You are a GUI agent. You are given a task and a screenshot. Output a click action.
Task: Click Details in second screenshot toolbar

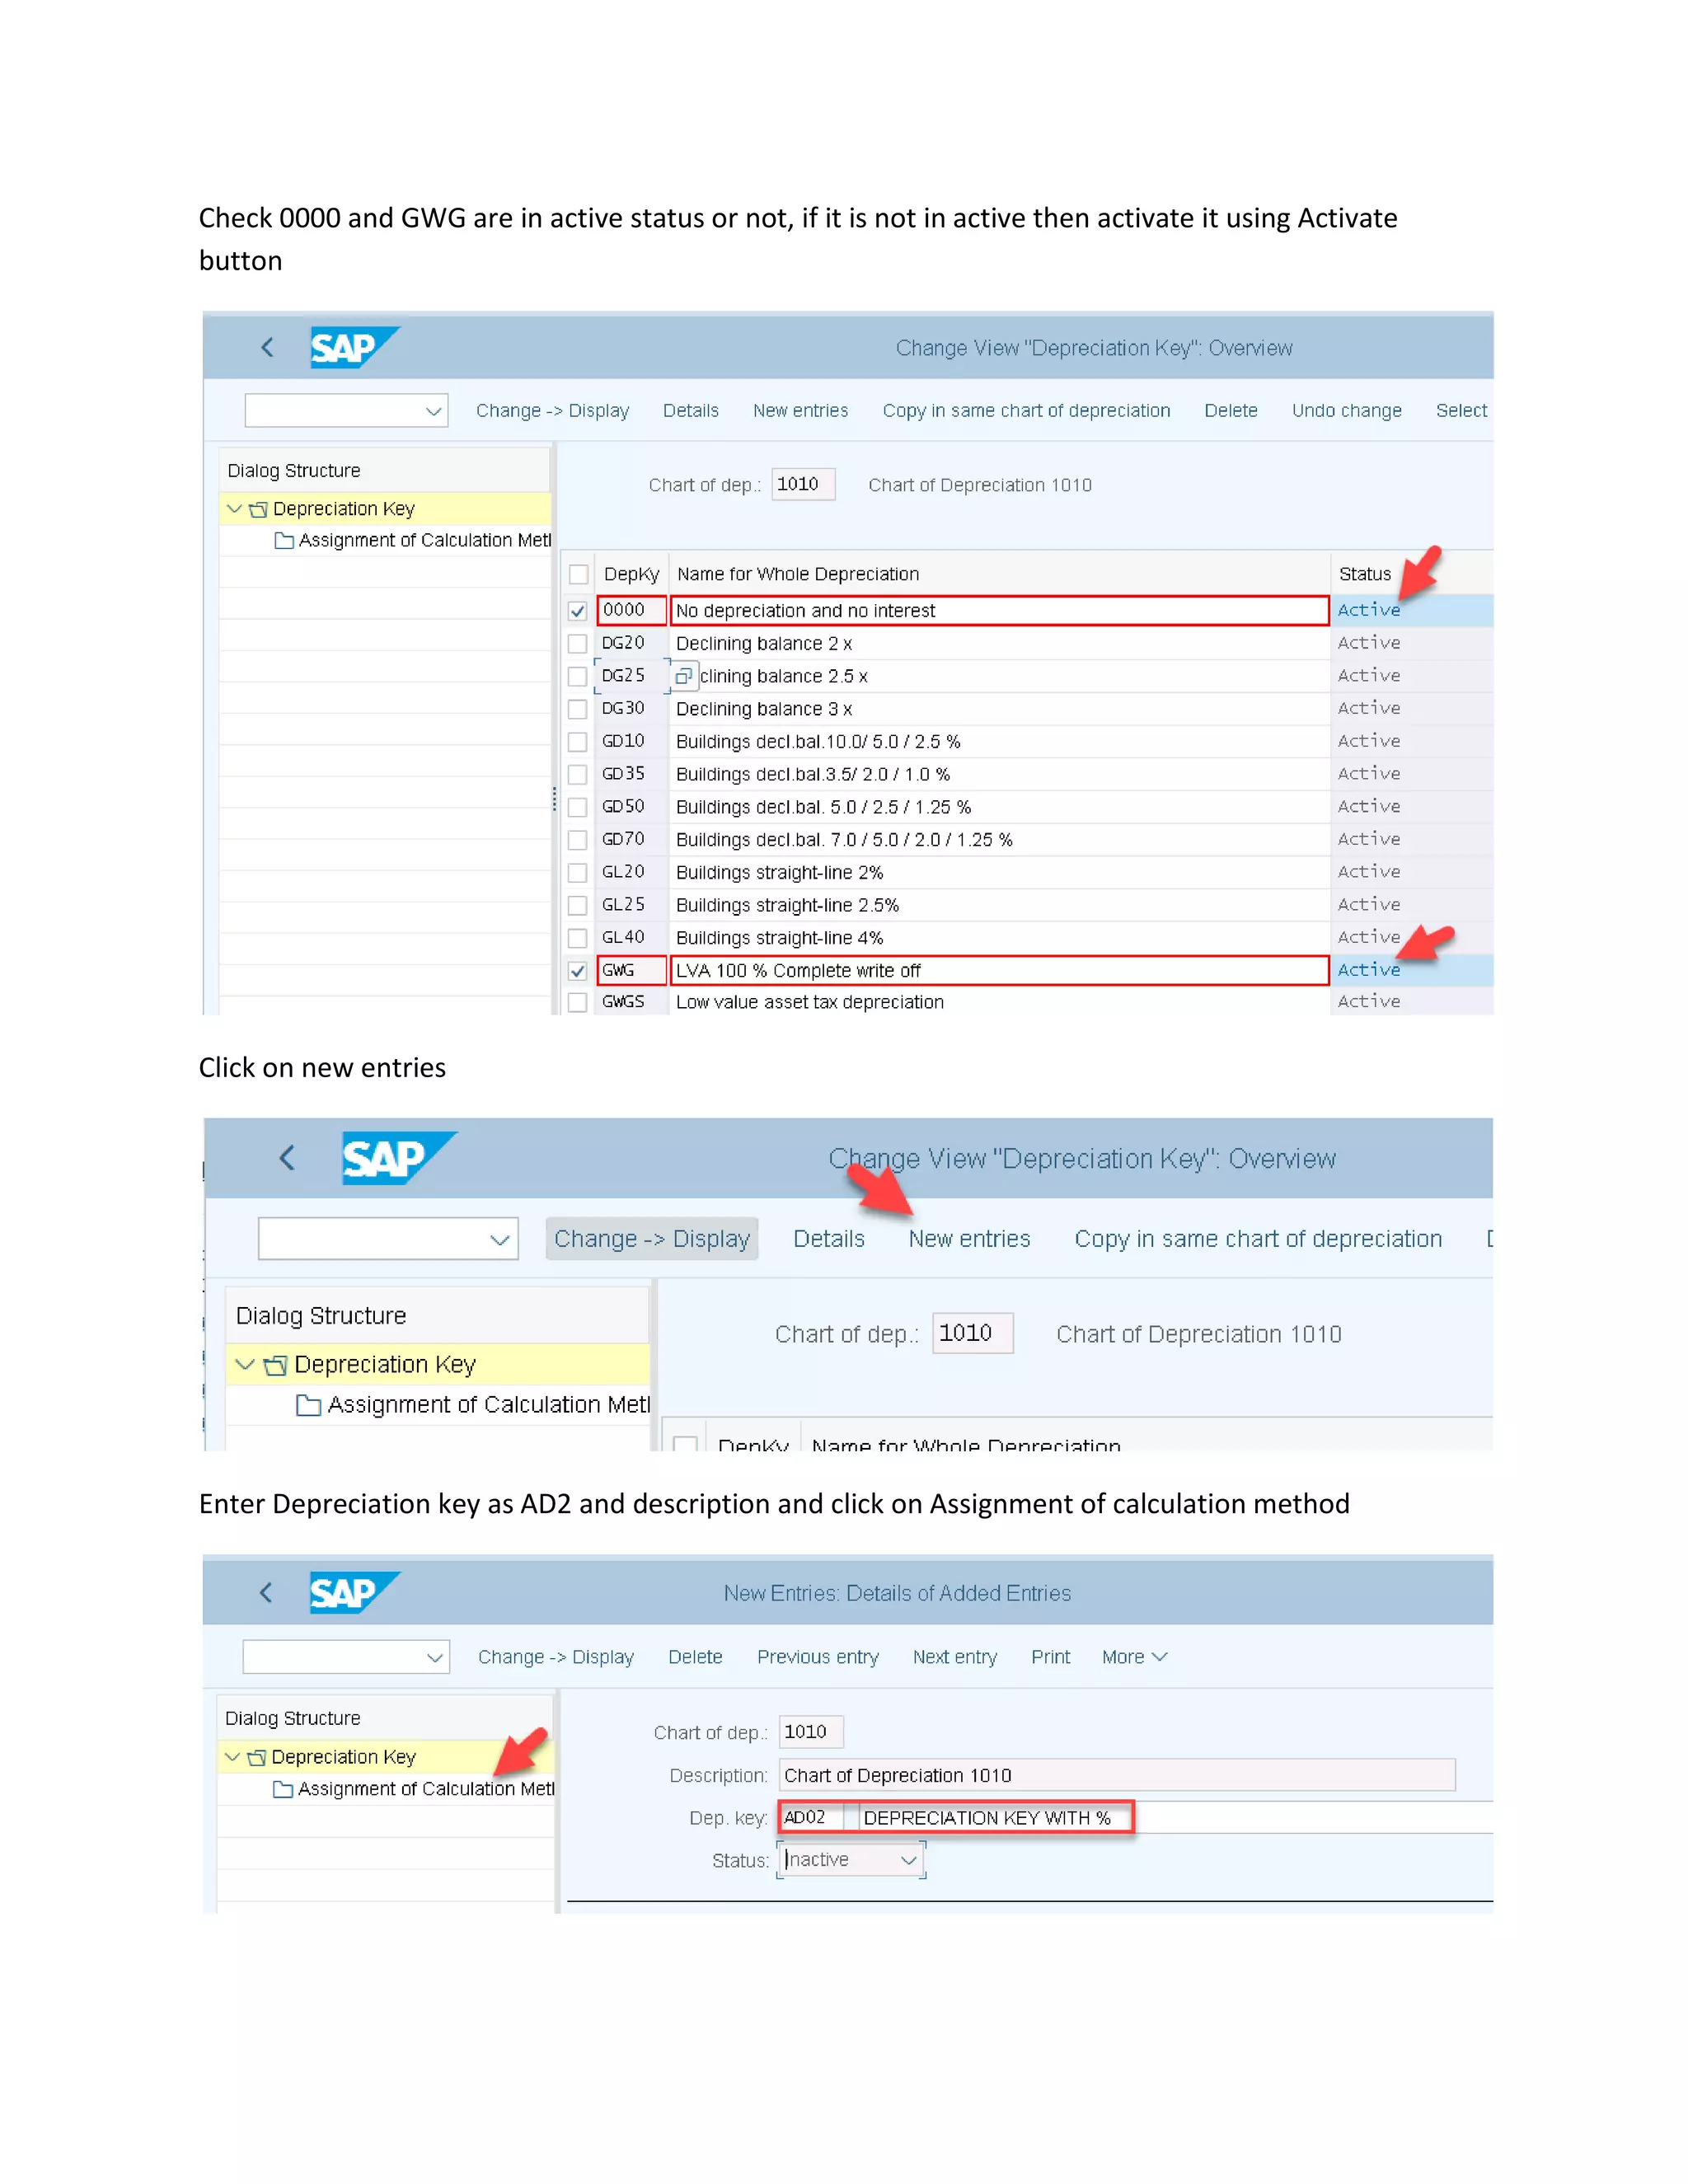pyautogui.click(x=829, y=1239)
